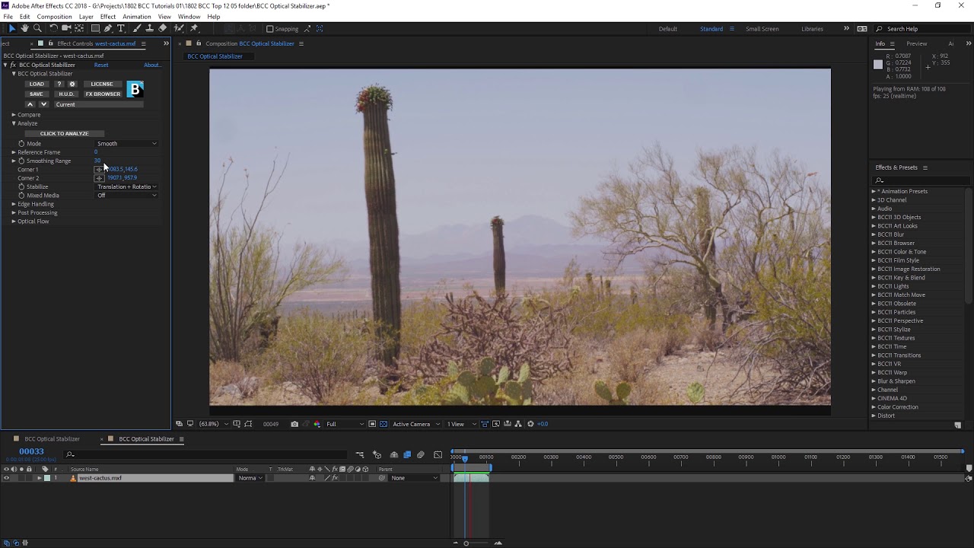Screen dimensions: 974x548
Task: Toggle the region of interest button
Action: (372, 424)
